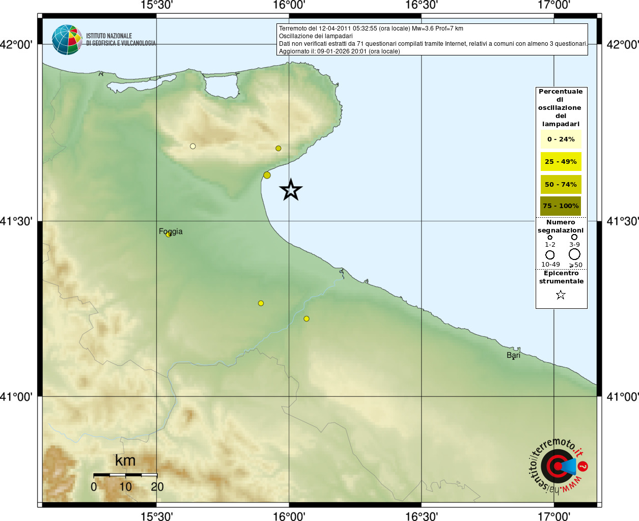
Task: Click left axis label 41°00'
Action: coord(16,397)
